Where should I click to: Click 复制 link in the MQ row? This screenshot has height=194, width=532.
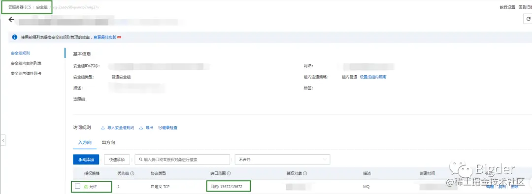pyautogui.click(x=502, y=187)
